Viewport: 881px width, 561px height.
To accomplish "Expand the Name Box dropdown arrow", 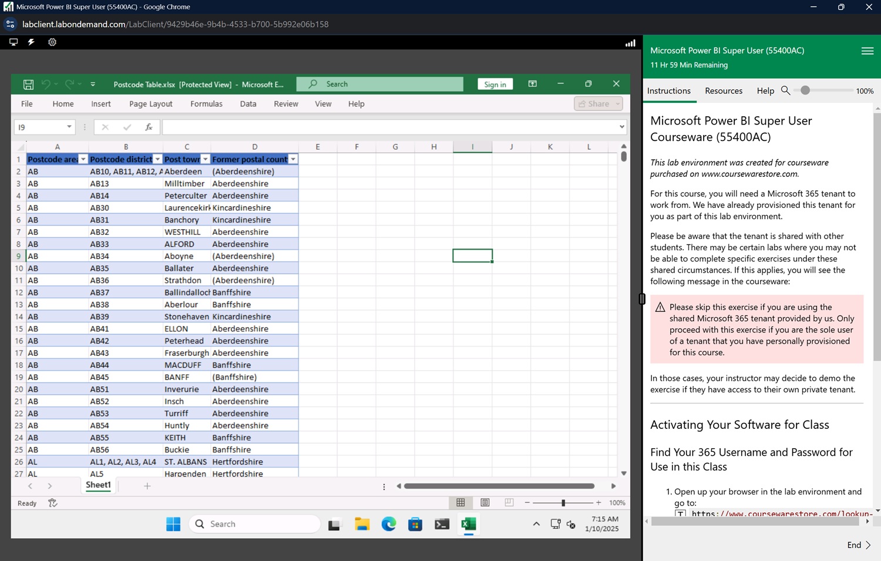I will [x=69, y=127].
